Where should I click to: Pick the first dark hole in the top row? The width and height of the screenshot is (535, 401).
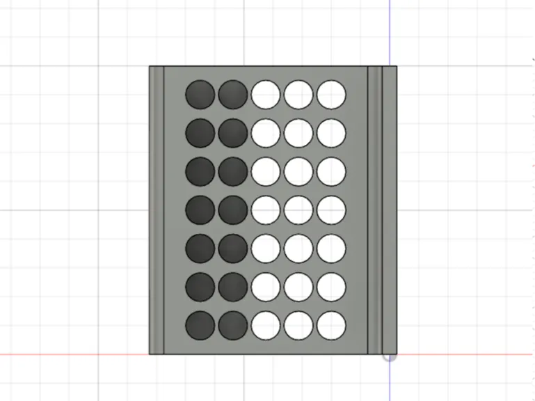click(200, 95)
